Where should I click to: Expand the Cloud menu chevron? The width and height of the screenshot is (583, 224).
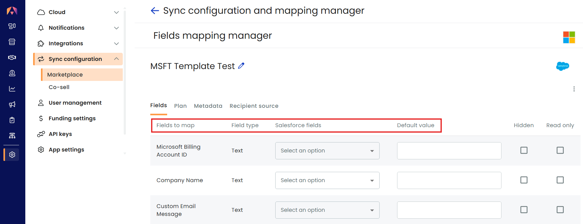coord(117,12)
